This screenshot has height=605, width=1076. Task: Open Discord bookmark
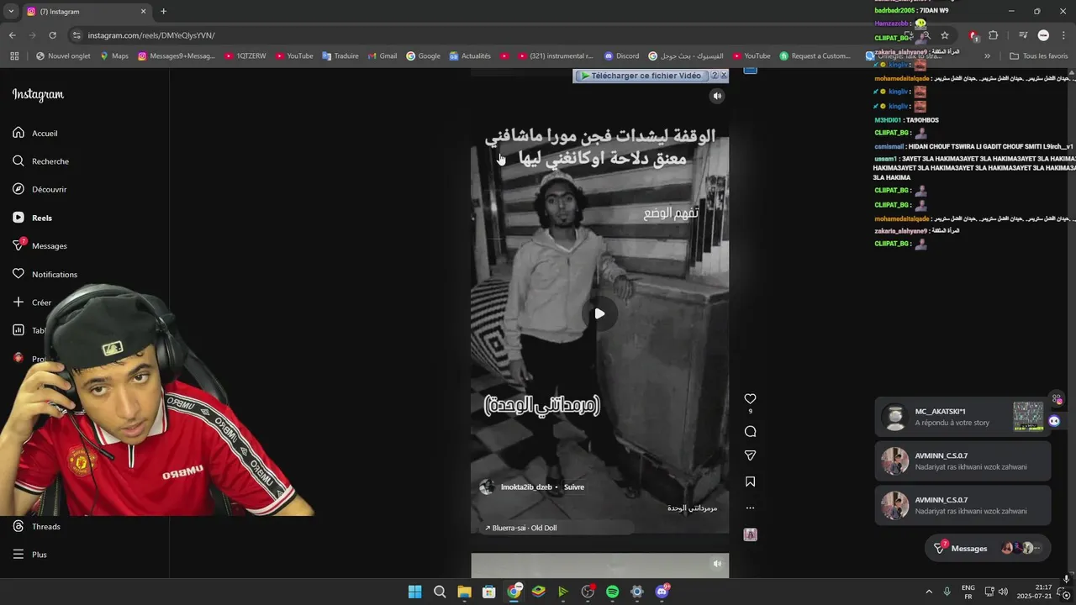(x=621, y=56)
